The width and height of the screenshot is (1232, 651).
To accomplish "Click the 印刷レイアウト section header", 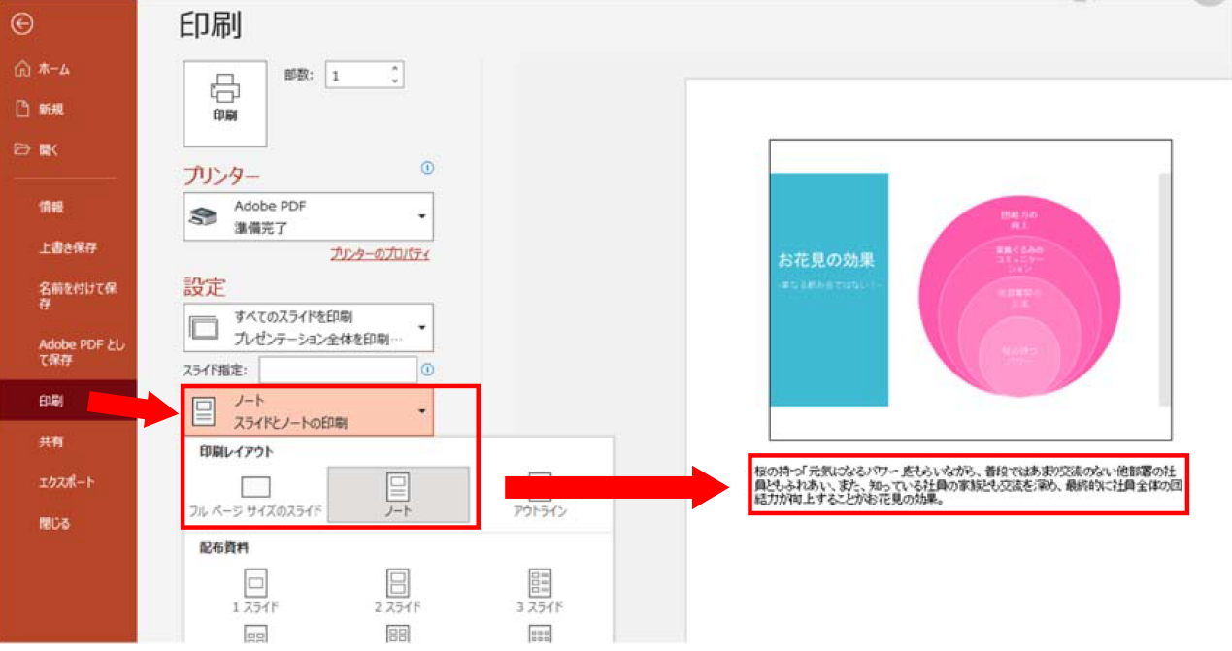I will pos(238,452).
